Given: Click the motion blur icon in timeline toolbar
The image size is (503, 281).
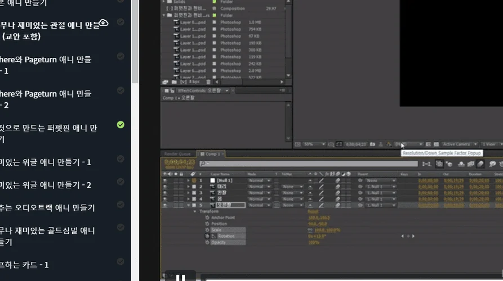Looking at the screenshot, I should tap(480, 164).
